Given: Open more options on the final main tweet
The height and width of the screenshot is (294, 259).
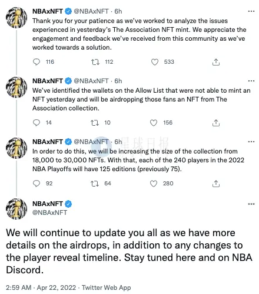Looking at the screenshot, I should 251,204.
